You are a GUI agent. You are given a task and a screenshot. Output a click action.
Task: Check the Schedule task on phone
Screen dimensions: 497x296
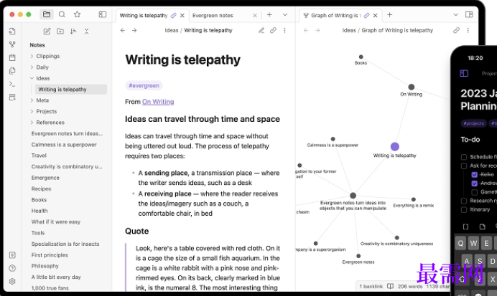pos(464,157)
